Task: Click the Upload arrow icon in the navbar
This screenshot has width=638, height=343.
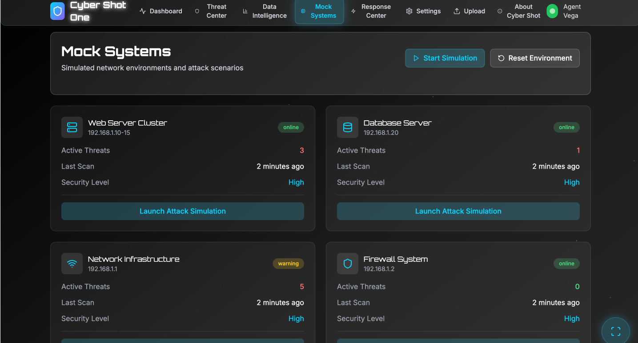Action: pyautogui.click(x=457, y=11)
